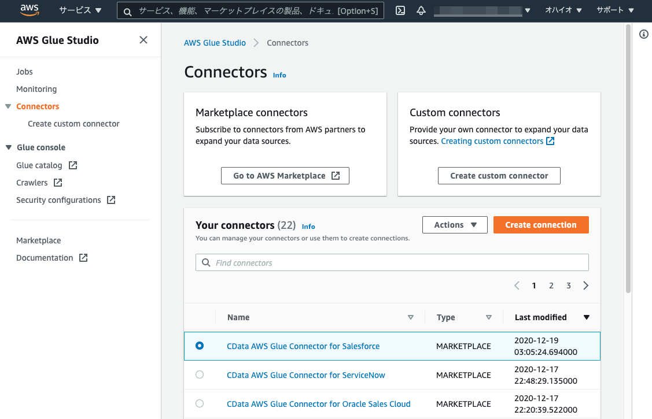Screen dimensions: 652x419
Task: Select the Oracle Sales Cloud radio button
Action: click(x=200, y=403)
